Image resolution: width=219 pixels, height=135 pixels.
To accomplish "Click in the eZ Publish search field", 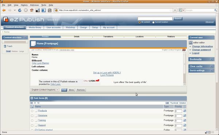I will click(x=155, y=19).
